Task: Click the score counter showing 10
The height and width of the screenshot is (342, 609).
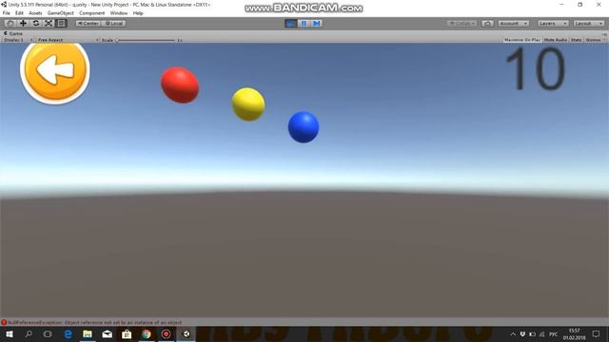Action: click(535, 69)
